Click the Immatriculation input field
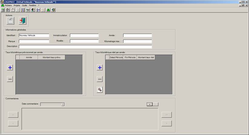The image size is (249, 135). 84,35
